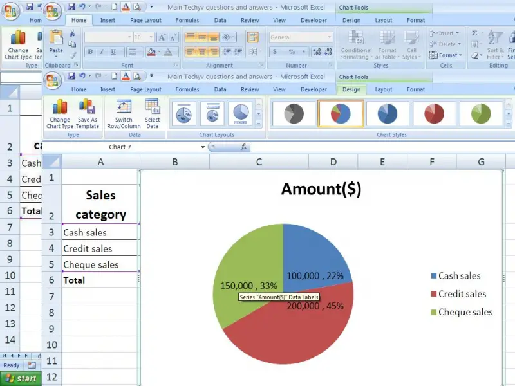Screen dimensions: 515x386
Task: Click the Percent Style icon
Action: pos(292,52)
